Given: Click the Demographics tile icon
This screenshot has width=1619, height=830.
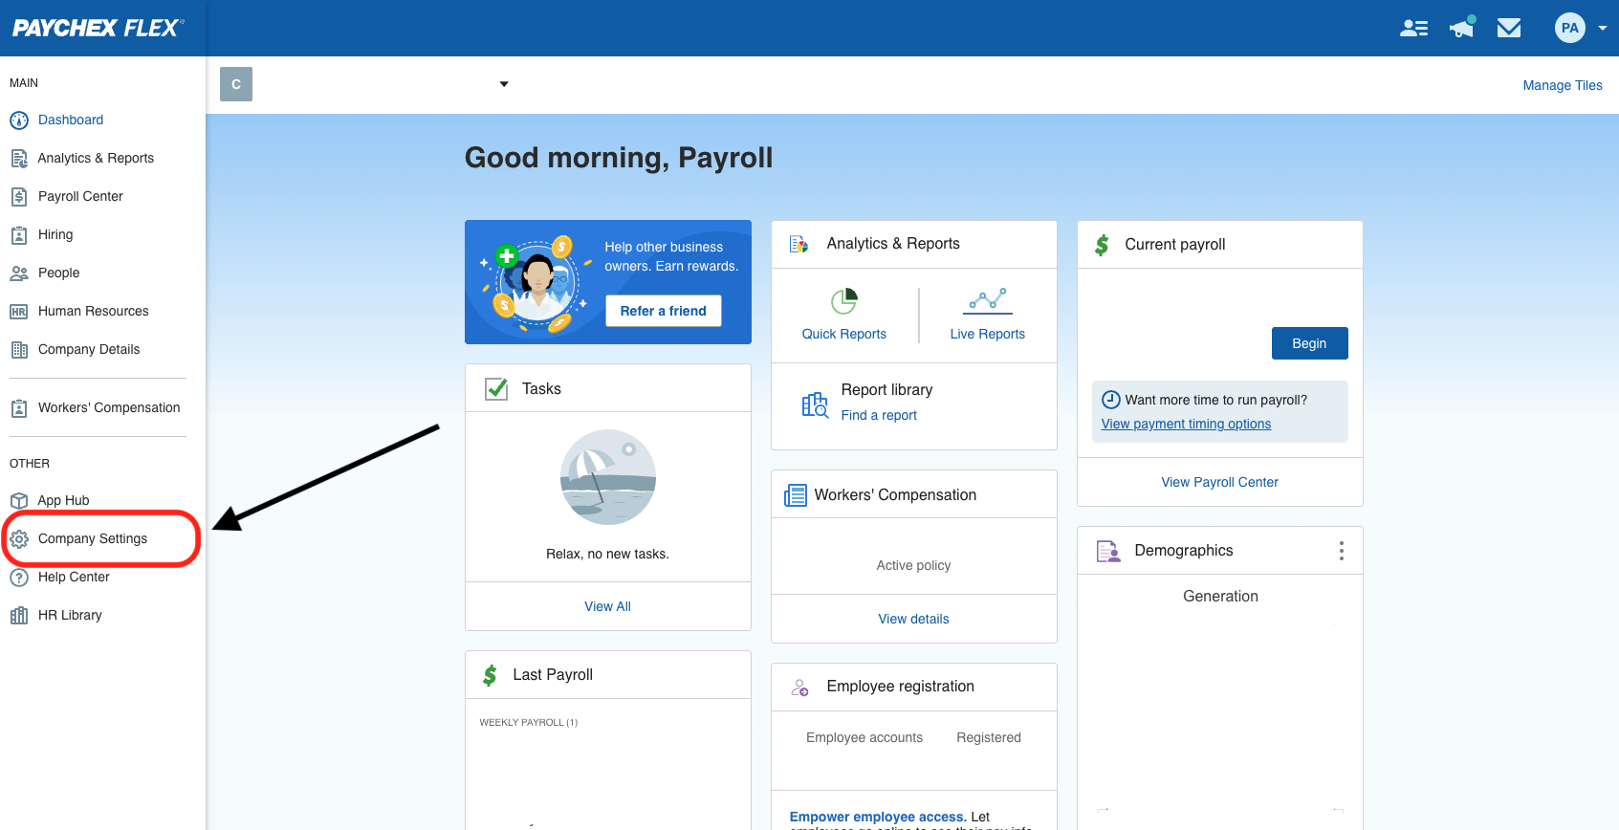Looking at the screenshot, I should [1108, 551].
